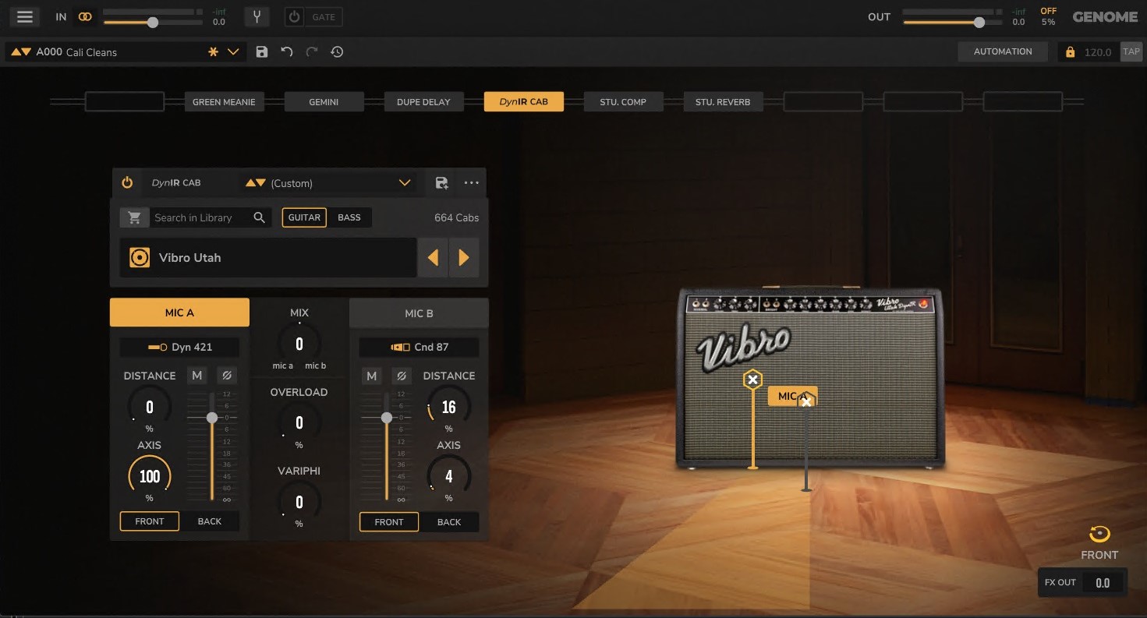Image resolution: width=1147 pixels, height=618 pixels.
Task: Click the 120.0 tempo field
Action: coord(1098,52)
